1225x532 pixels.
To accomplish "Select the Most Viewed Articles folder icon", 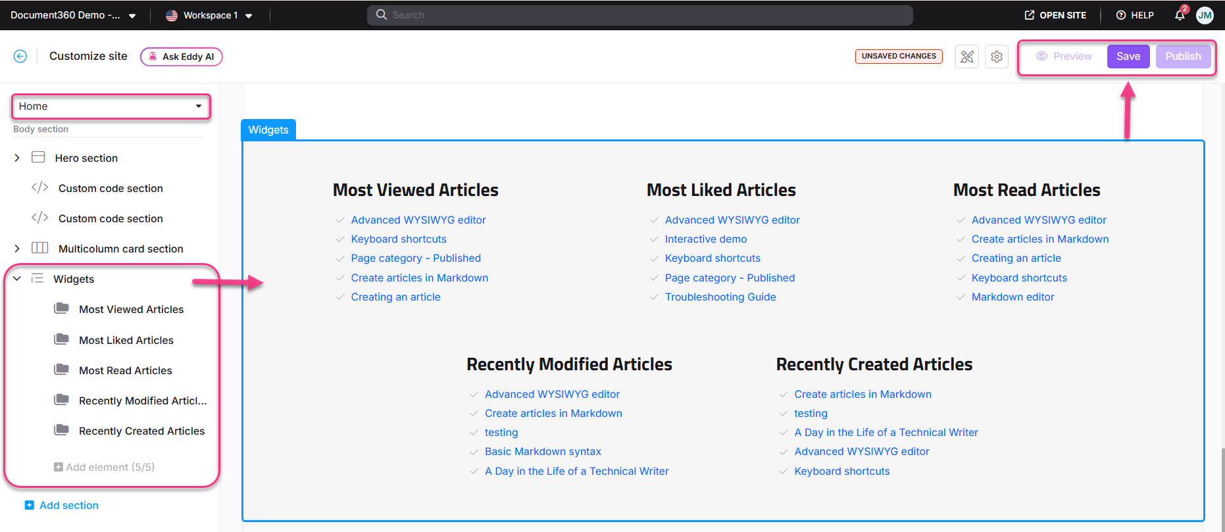I will (61, 308).
